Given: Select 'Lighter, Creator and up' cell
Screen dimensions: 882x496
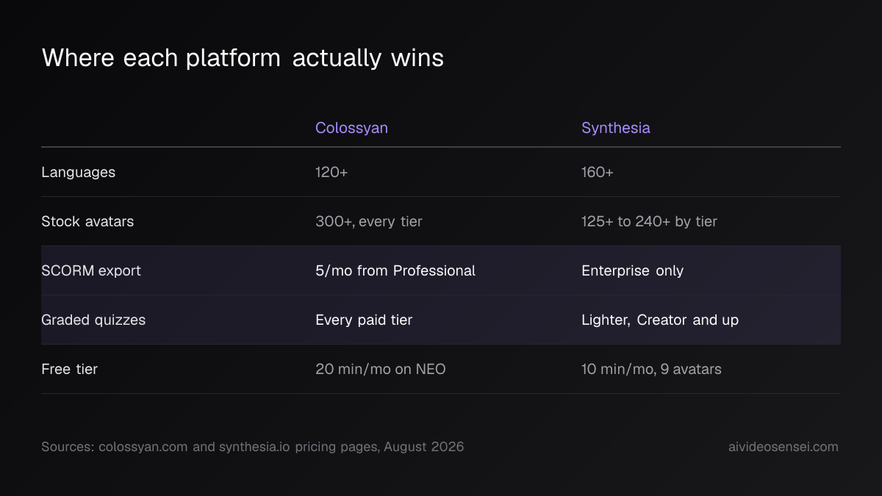Looking at the screenshot, I should point(660,320).
